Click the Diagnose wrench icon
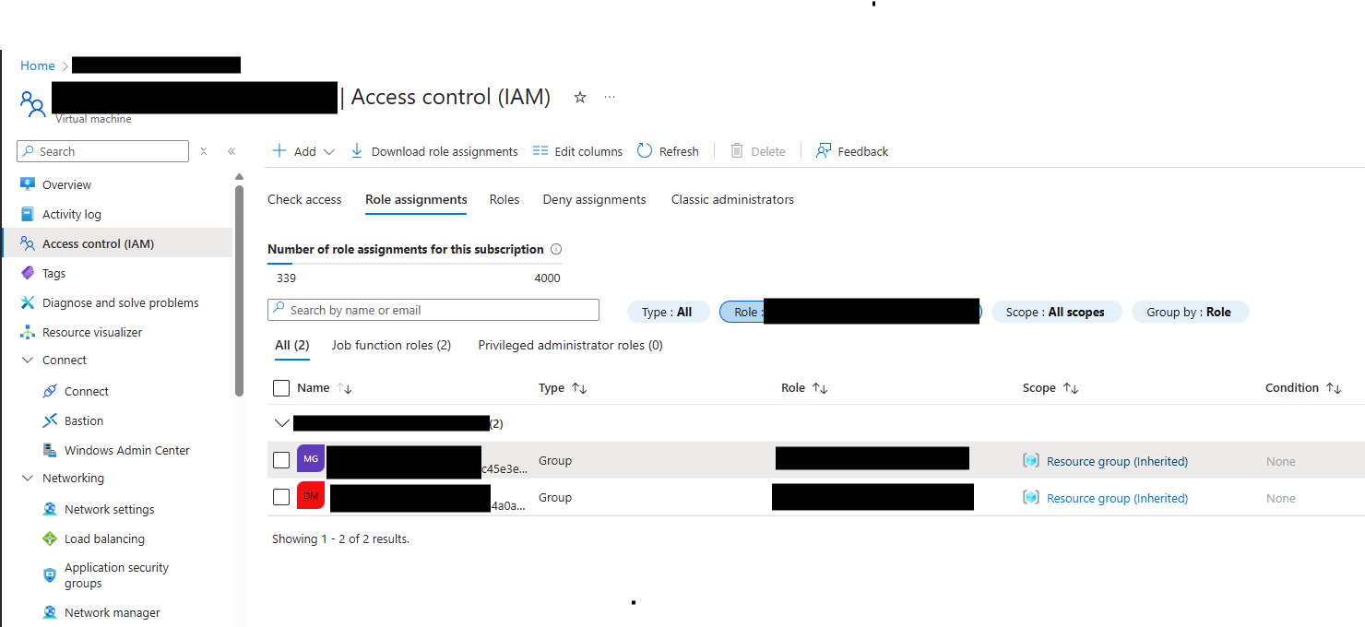The width and height of the screenshot is (1365, 627). pyautogui.click(x=28, y=302)
